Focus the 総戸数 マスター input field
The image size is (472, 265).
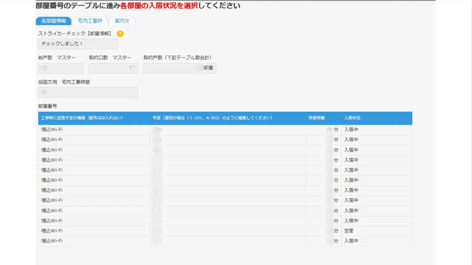click(61, 68)
